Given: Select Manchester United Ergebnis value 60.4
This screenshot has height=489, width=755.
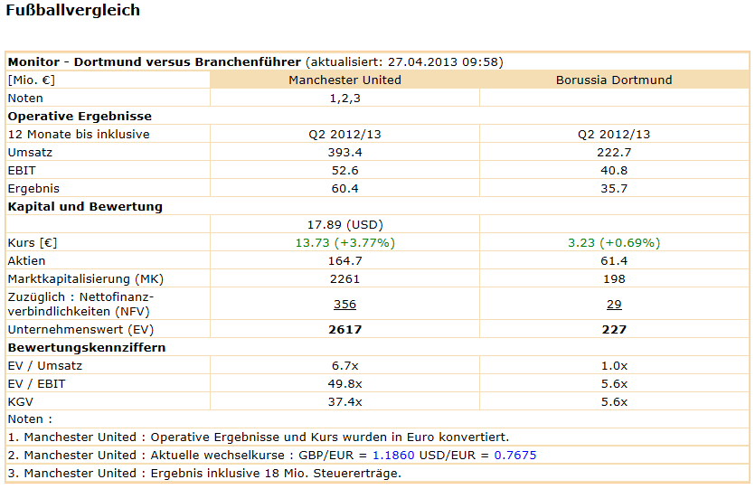Looking at the screenshot, I should (344, 189).
